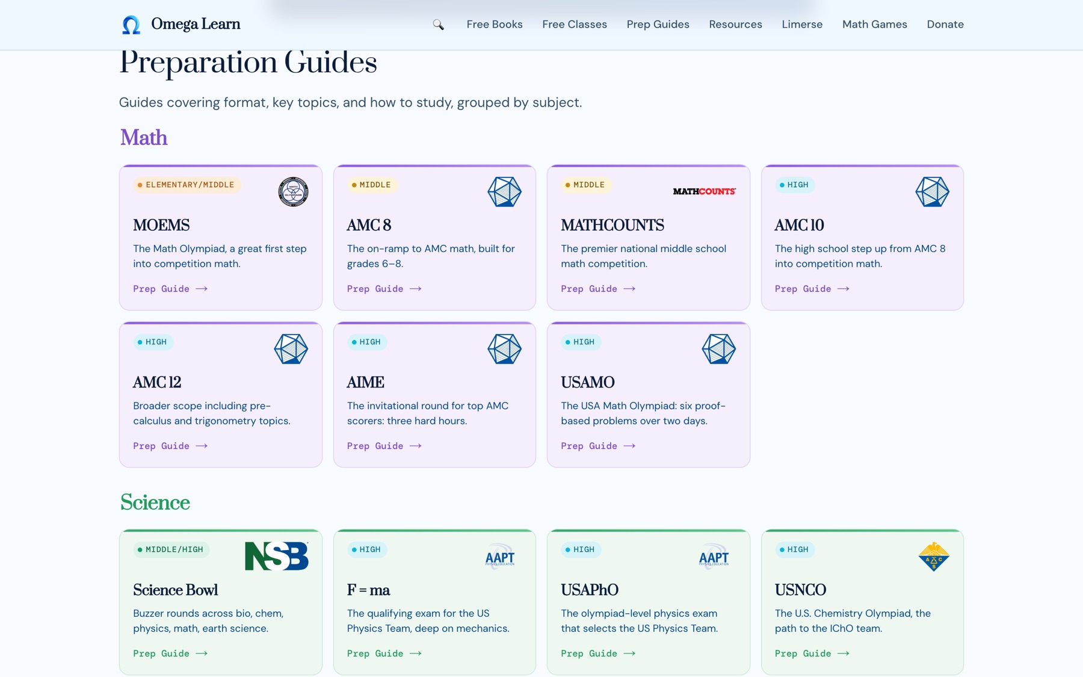The height and width of the screenshot is (677, 1083).
Task: Click the HIGH badge on USAMO card
Action: tap(581, 342)
